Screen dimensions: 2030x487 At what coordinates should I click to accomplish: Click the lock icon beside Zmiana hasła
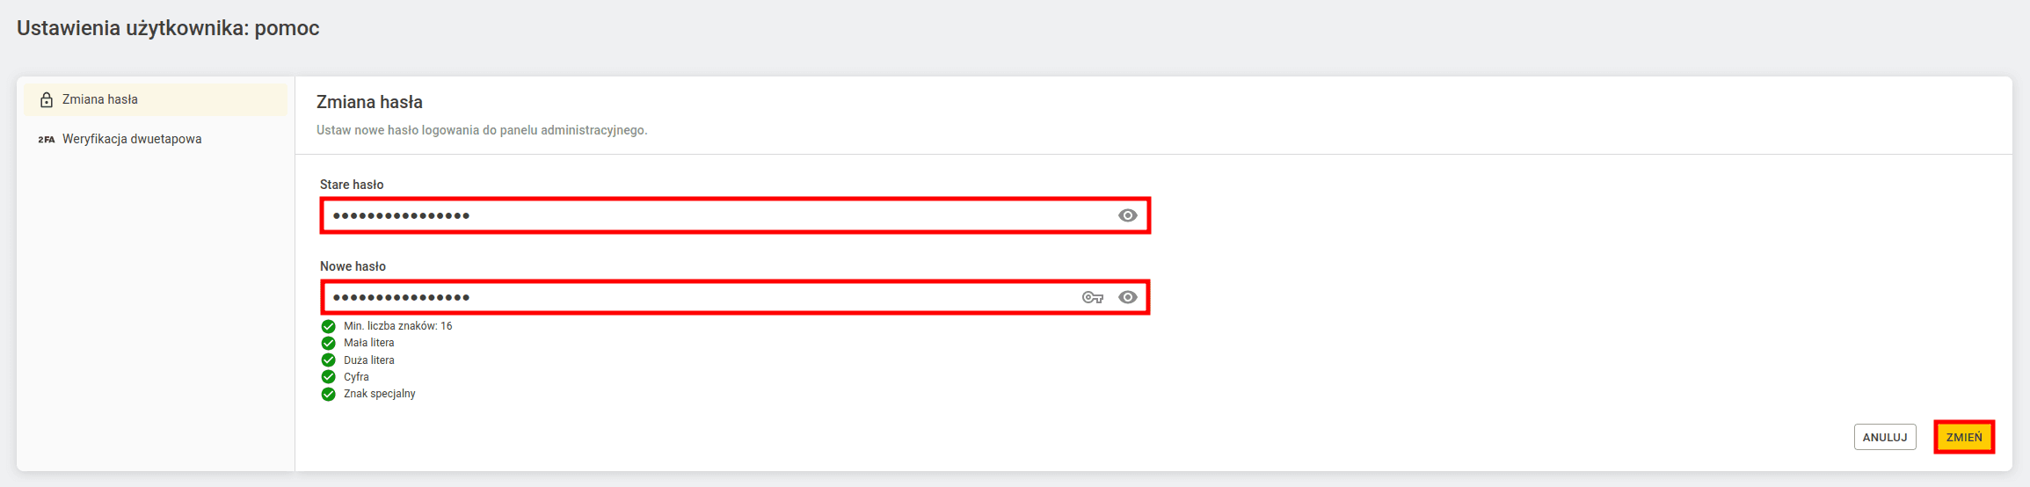[47, 100]
